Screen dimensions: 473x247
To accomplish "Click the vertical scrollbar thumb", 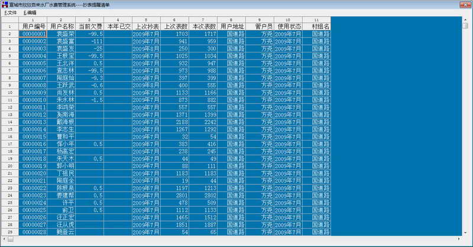I will point(465,25).
